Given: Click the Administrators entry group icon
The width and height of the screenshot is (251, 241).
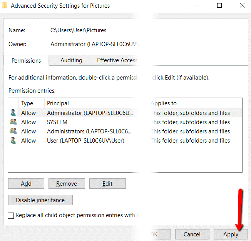Looking at the screenshot, I should 13,131.
